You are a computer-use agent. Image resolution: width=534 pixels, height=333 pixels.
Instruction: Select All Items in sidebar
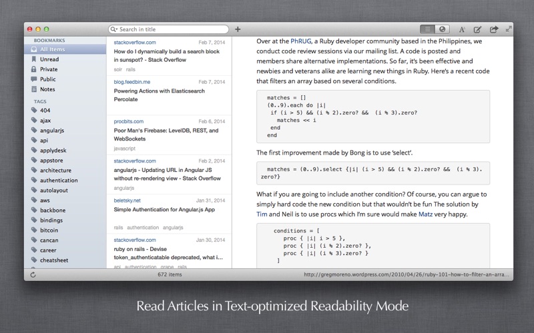(x=65, y=49)
